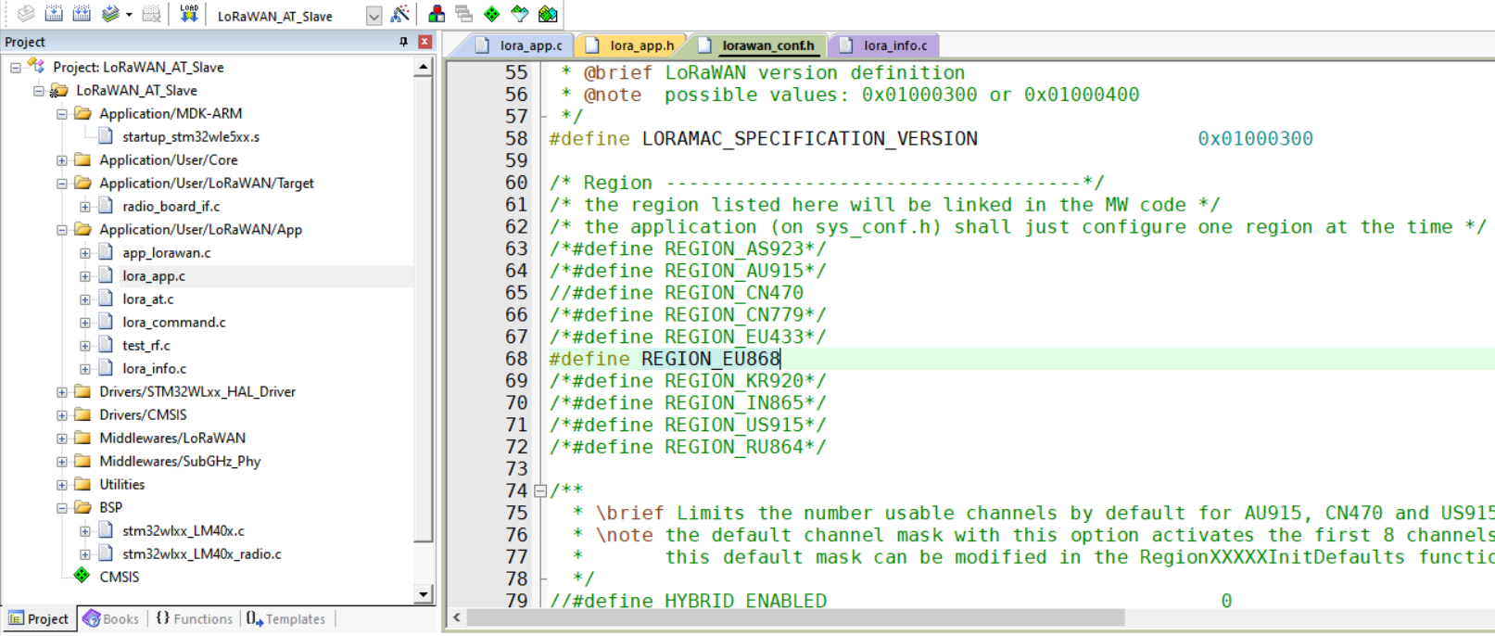The image size is (1495, 636).
Task: Click the Build target files icon
Action: point(54,14)
